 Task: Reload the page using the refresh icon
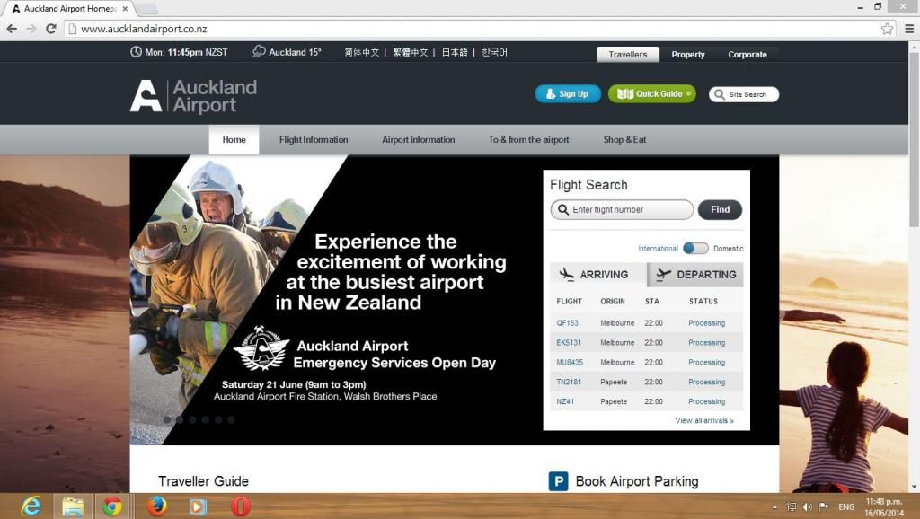point(51,29)
